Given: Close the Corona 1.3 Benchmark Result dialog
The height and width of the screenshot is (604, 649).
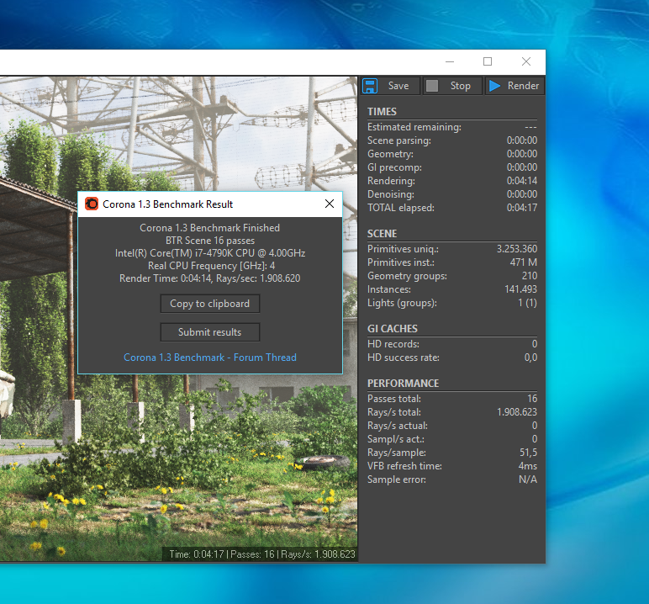Looking at the screenshot, I should tap(330, 204).
